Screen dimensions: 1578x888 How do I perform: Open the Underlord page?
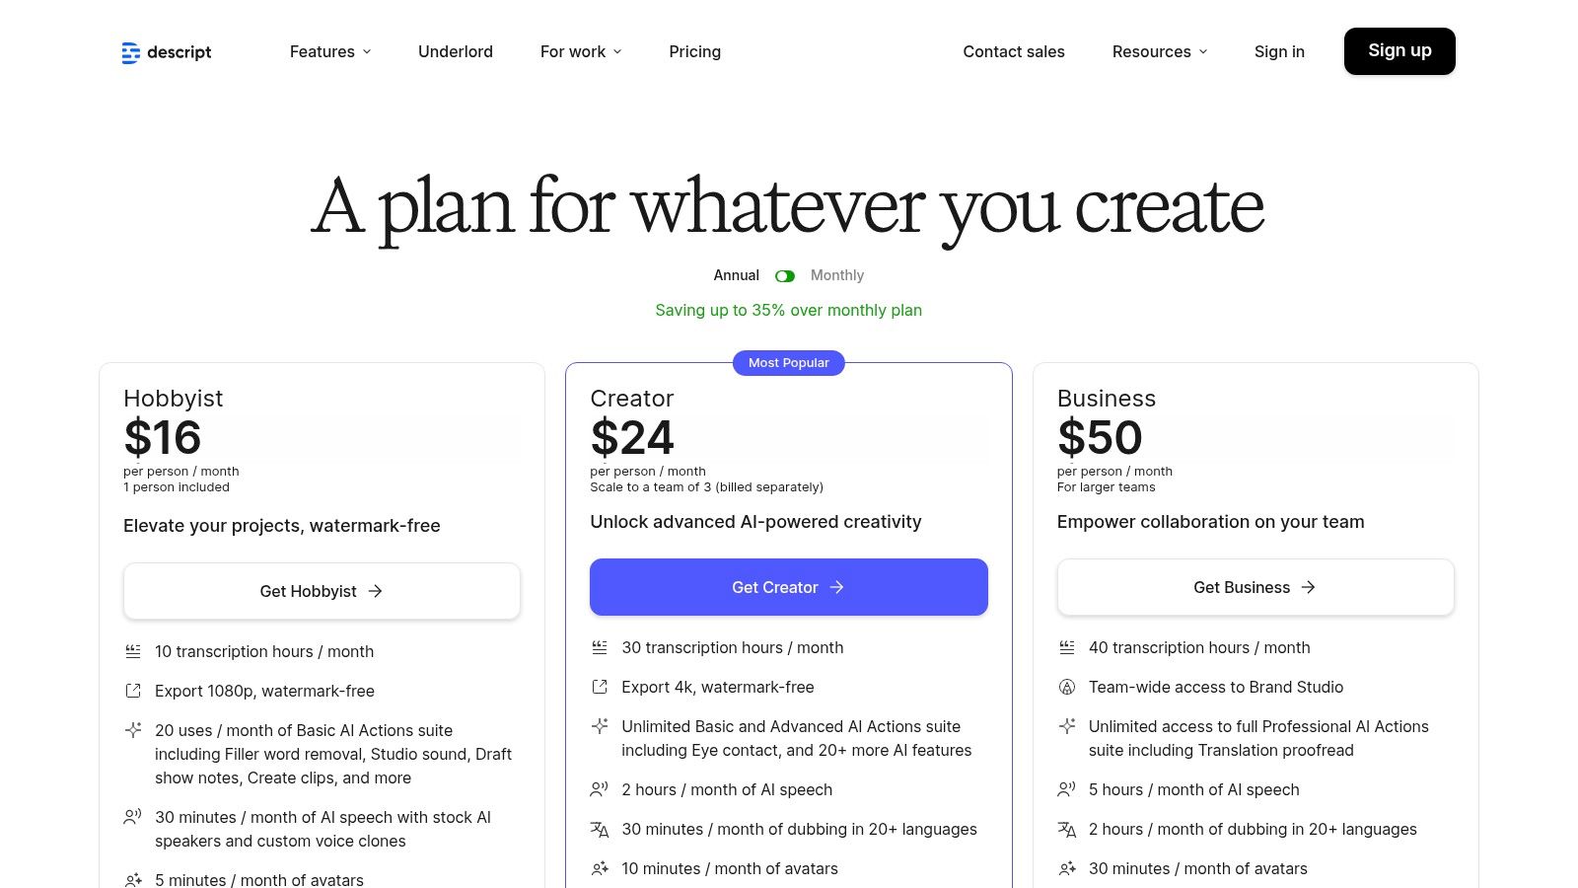pyautogui.click(x=455, y=51)
